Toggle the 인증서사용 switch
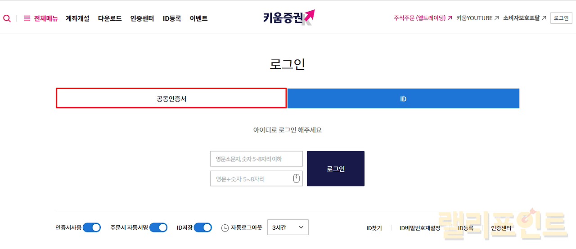The width and height of the screenshot is (576, 249). tap(92, 227)
